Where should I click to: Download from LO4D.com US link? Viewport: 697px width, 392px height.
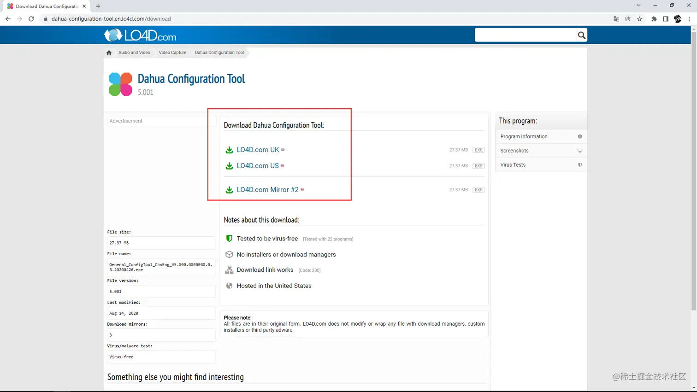coord(258,166)
